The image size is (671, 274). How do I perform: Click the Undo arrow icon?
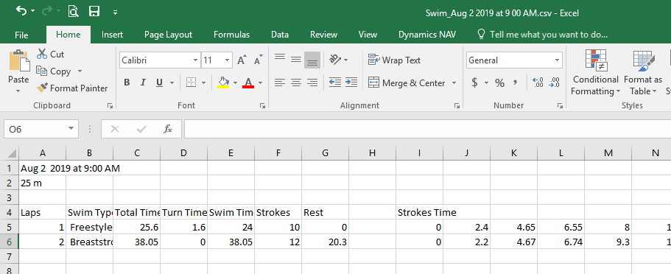(x=21, y=12)
